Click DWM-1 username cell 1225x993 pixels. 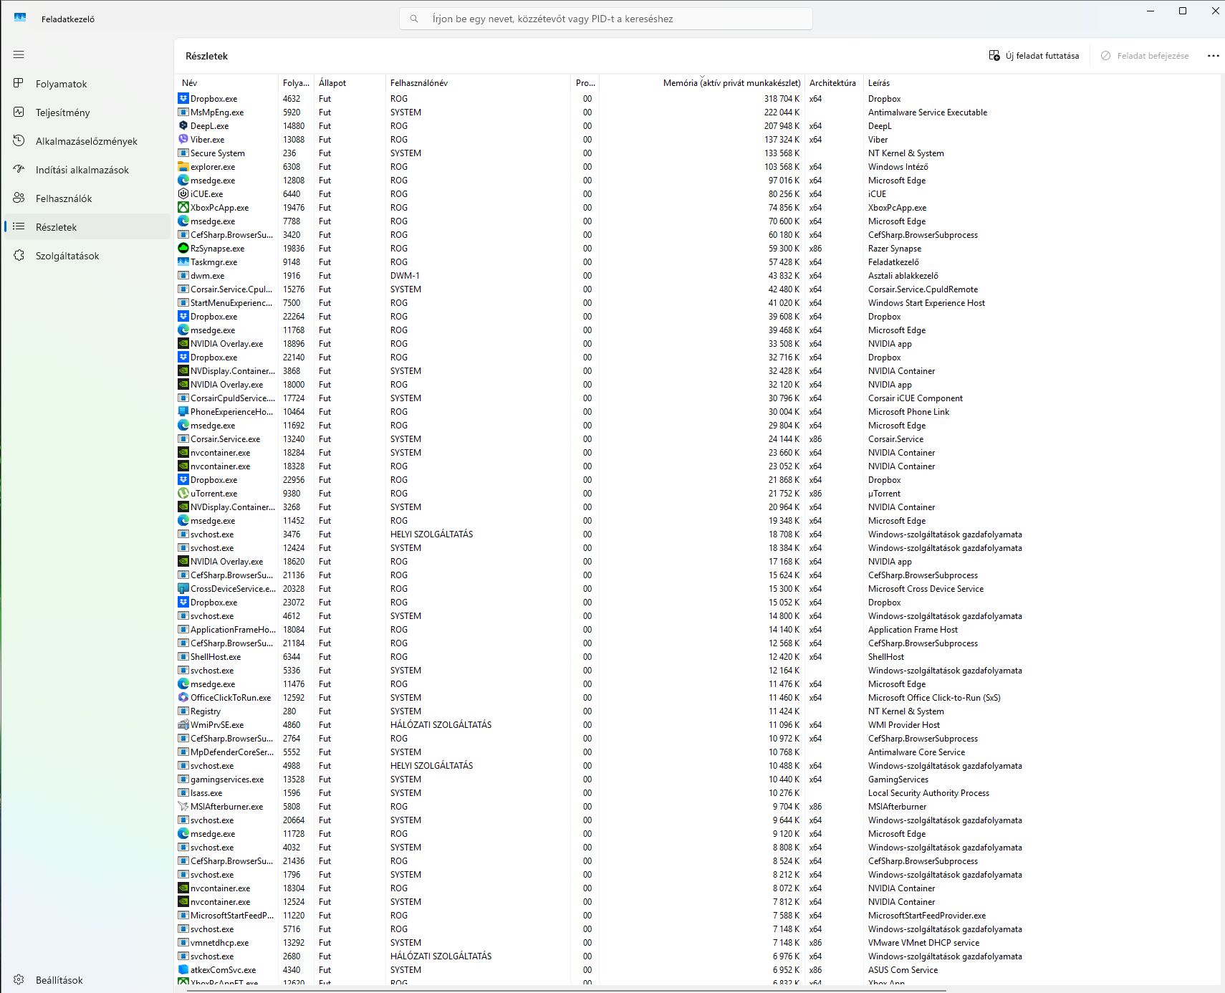405,276
